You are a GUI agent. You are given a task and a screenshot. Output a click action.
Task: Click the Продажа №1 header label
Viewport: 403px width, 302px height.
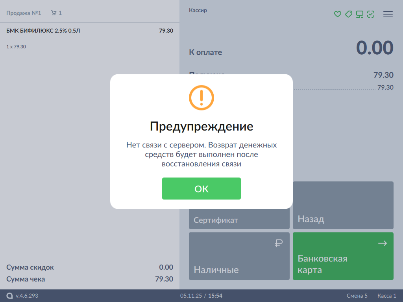pyautogui.click(x=24, y=13)
